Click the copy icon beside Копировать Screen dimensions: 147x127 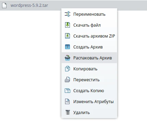pyautogui.click(x=68, y=69)
